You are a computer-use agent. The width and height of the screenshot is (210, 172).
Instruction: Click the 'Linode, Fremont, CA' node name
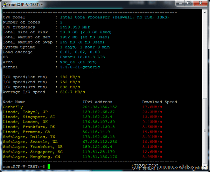pyautogui.click(x=27, y=132)
